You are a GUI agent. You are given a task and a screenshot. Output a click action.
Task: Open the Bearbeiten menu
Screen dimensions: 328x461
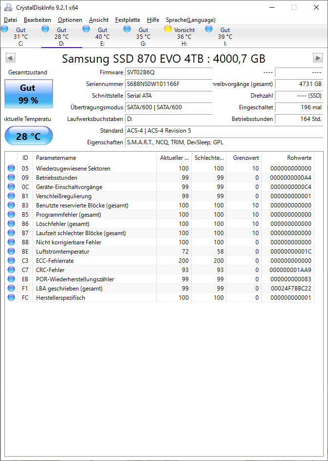click(37, 20)
